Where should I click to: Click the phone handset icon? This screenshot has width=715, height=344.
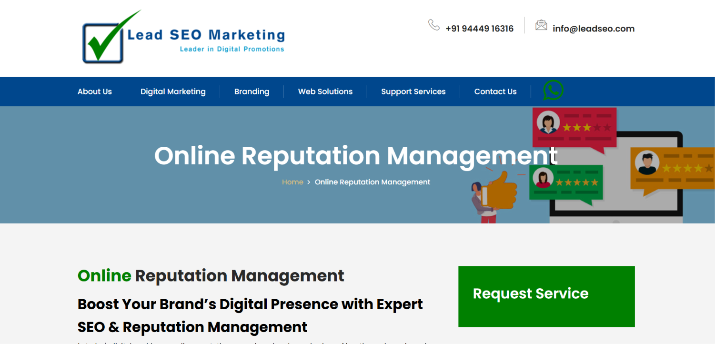point(433,25)
